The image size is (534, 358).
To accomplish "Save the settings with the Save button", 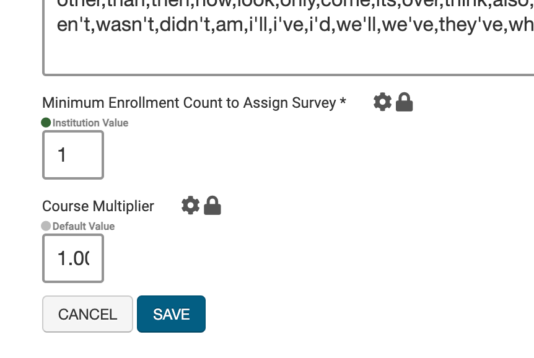I will [171, 314].
